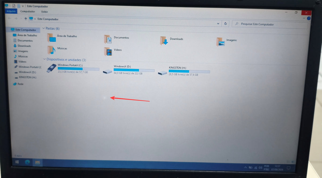The width and height of the screenshot is (322, 178).
Task: Open the address bar history dropdown
Action: point(218,24)
